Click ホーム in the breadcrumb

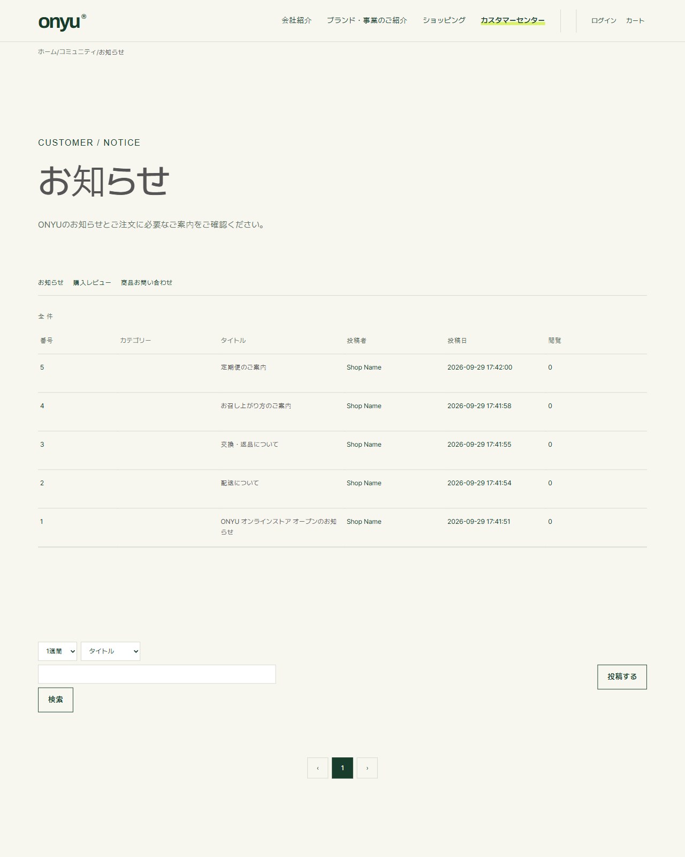(x=47, y=52)
